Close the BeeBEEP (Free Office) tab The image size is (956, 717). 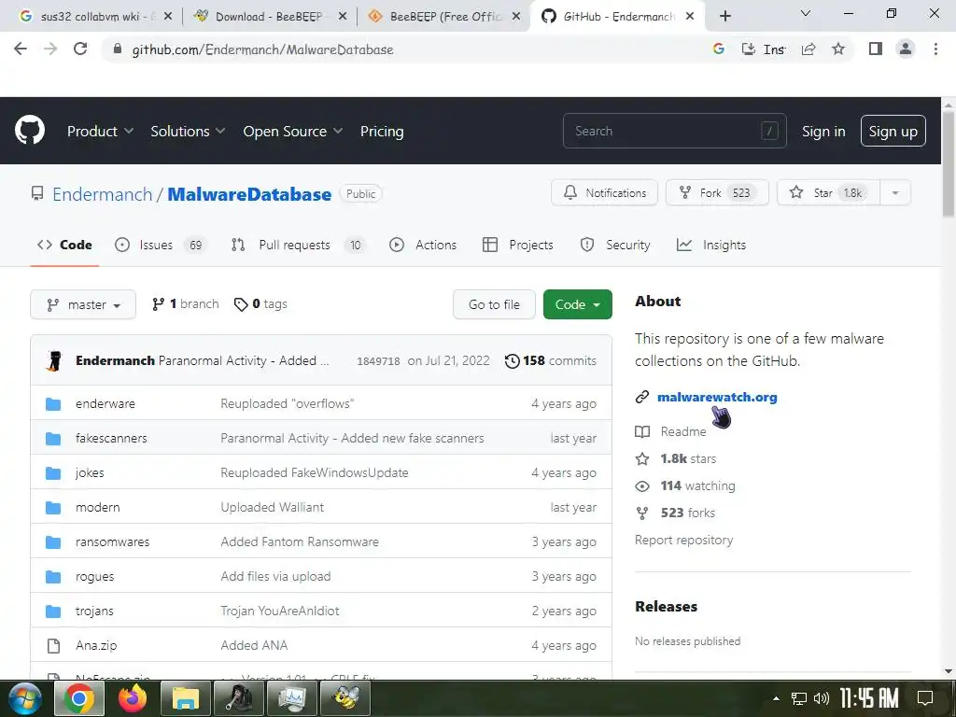tap(516, 16)
